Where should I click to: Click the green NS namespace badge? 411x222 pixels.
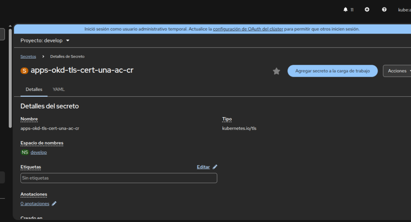click(x=25, y=152)
